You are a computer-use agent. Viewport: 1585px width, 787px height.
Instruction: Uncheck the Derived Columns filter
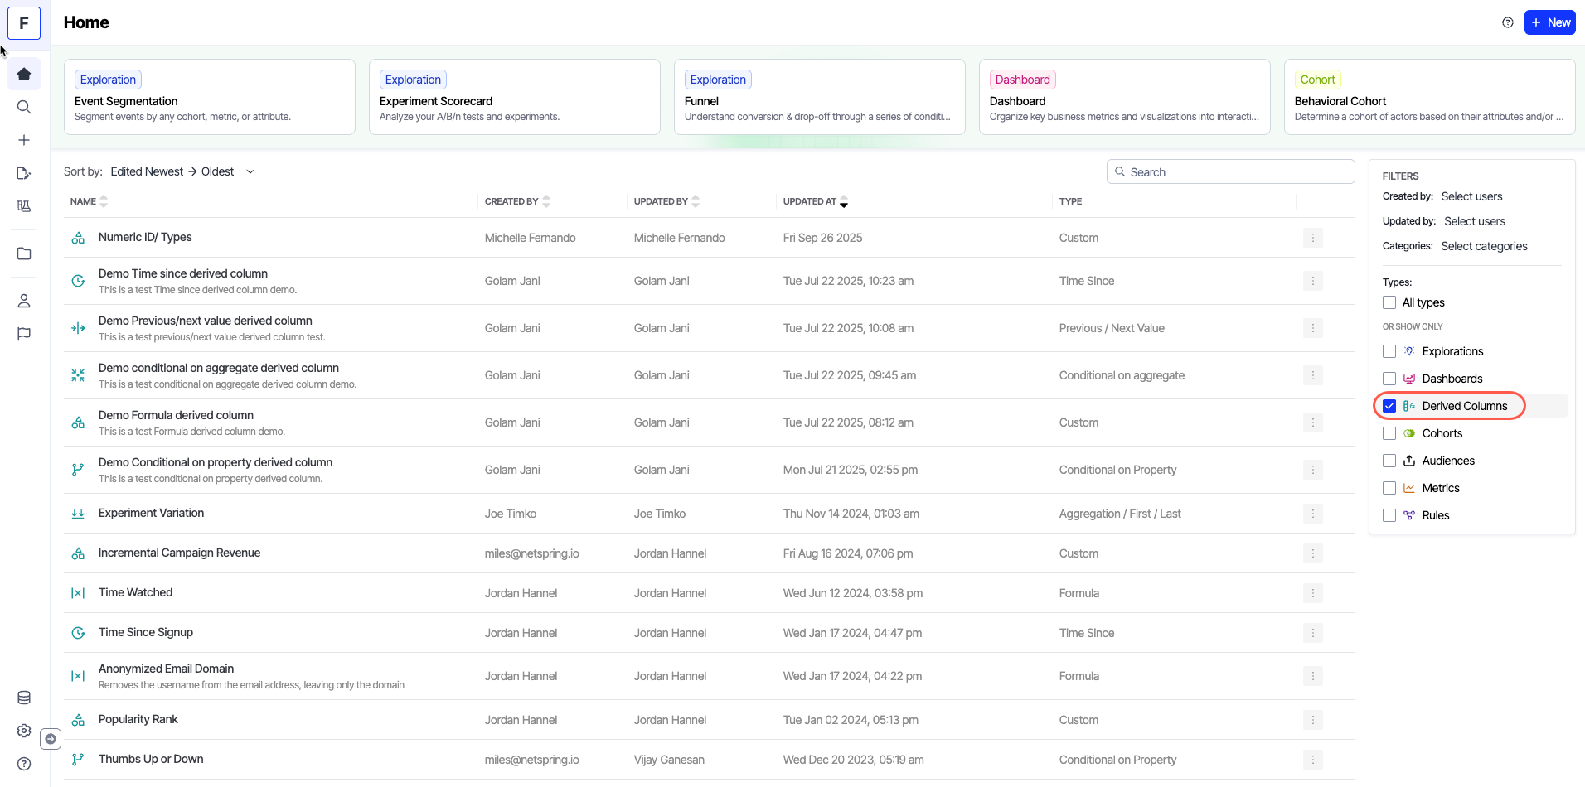1389,406
